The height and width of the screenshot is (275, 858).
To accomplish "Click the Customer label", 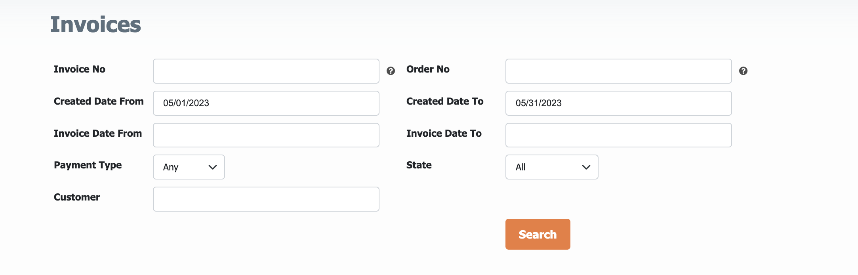I will pyautogui.click(x=77, y=197).
